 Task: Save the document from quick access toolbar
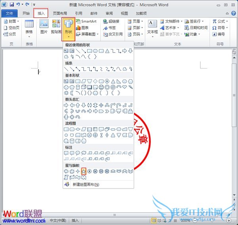point(12,4)
